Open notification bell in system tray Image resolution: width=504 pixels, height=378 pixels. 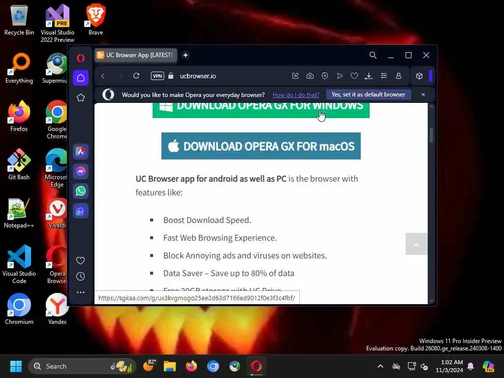tap(471, 366)
